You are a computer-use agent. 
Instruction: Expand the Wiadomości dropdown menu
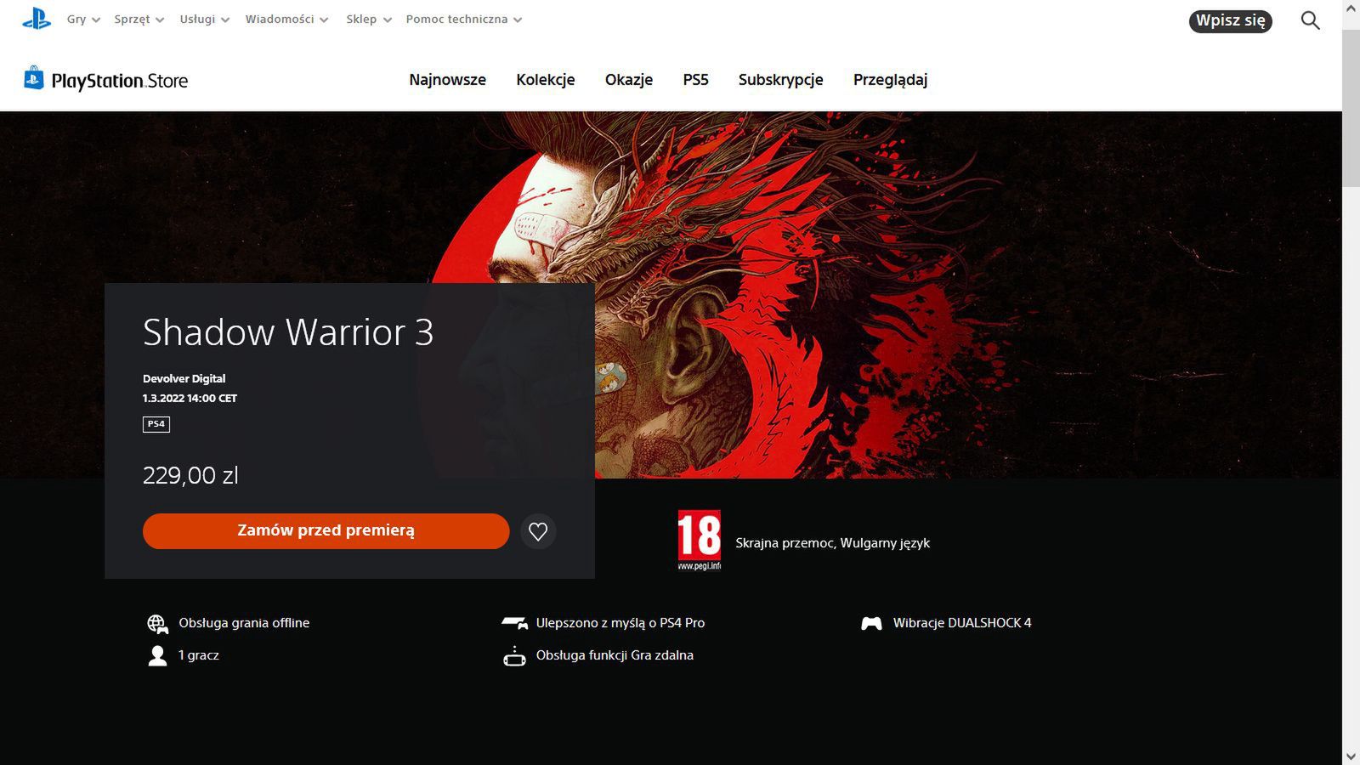[286, 19]
